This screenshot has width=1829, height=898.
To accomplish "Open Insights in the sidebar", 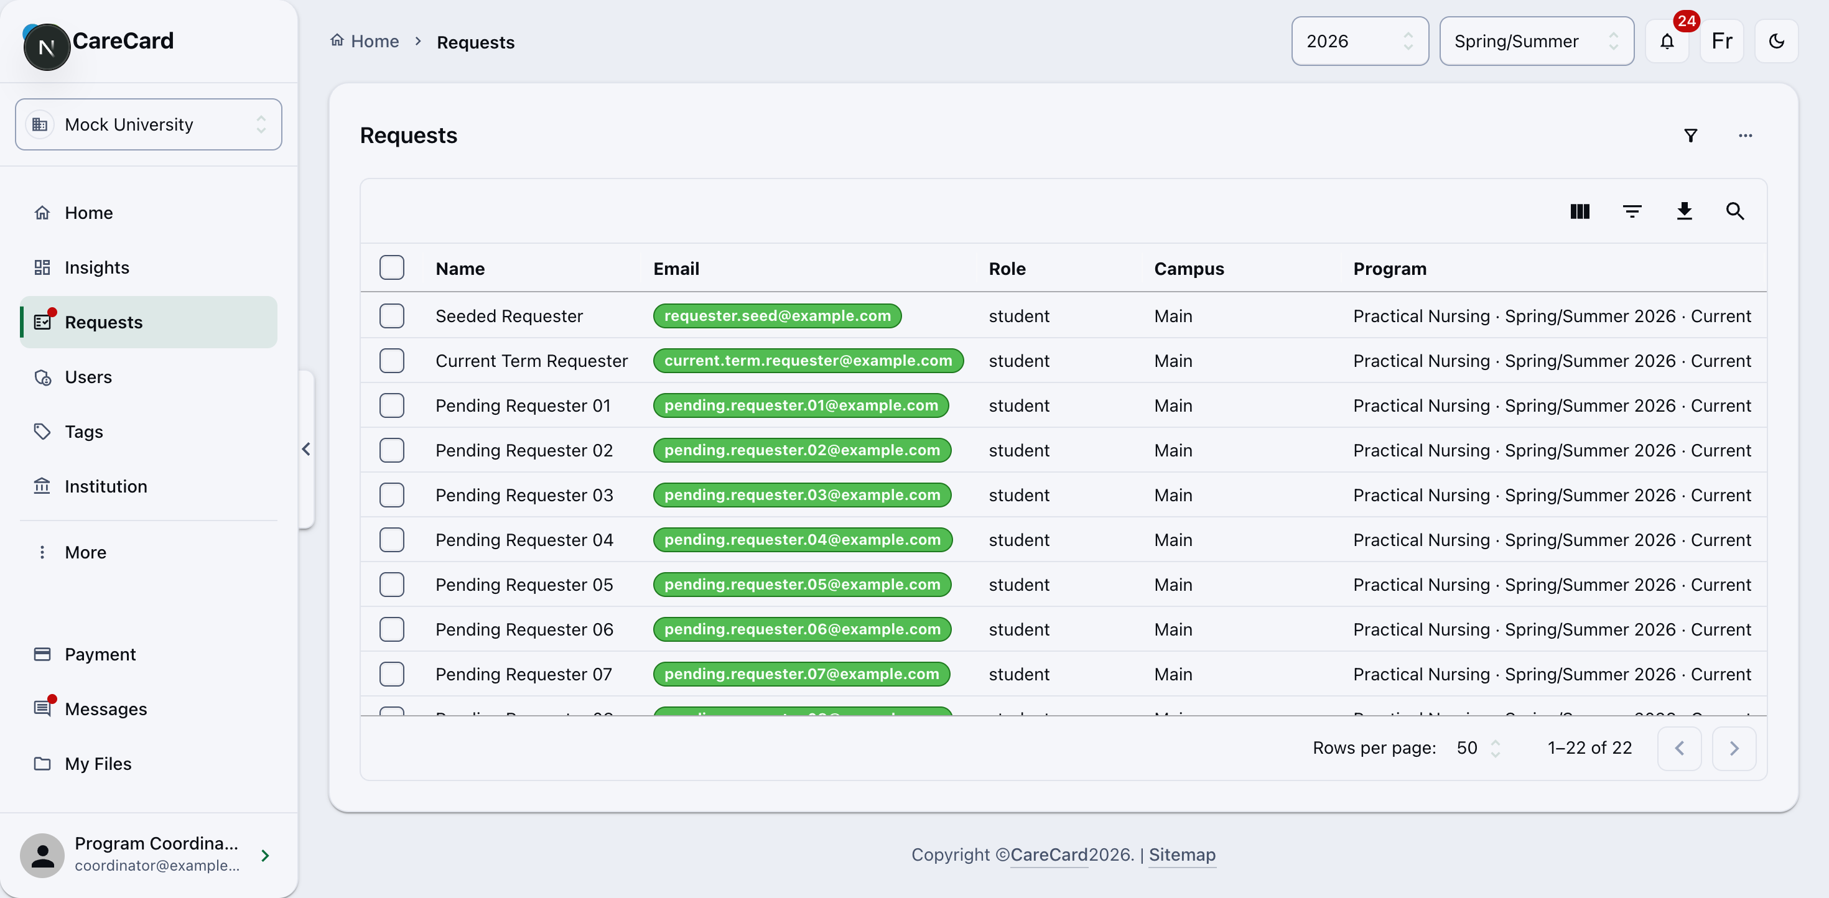I will point(149,267).
